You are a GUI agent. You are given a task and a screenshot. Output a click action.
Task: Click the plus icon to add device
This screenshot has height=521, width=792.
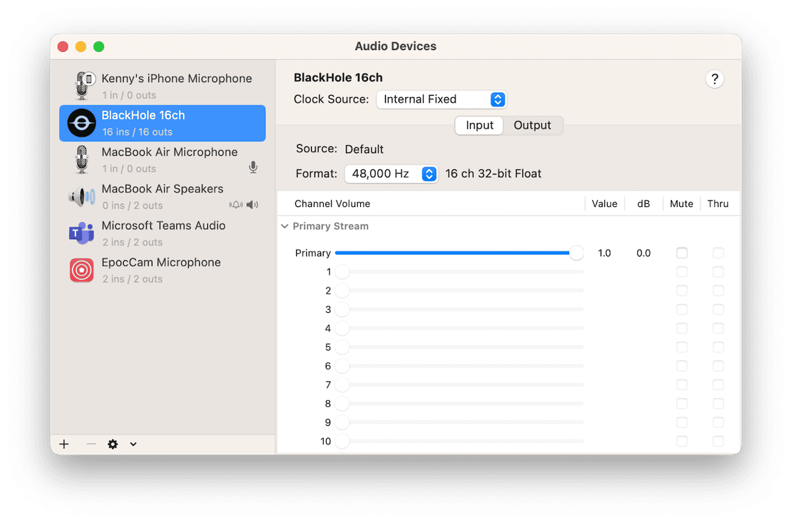click(64, 444)
